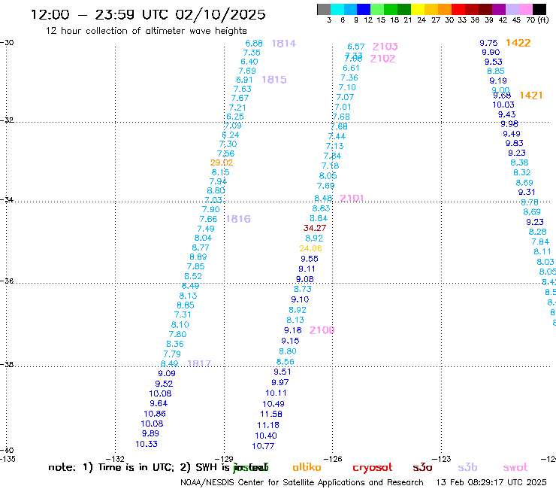Click the 'note: 1) Time is in UTC' text
Image resolution: width=556 pixels, height=489 pixels.
[x=111, y=467]
